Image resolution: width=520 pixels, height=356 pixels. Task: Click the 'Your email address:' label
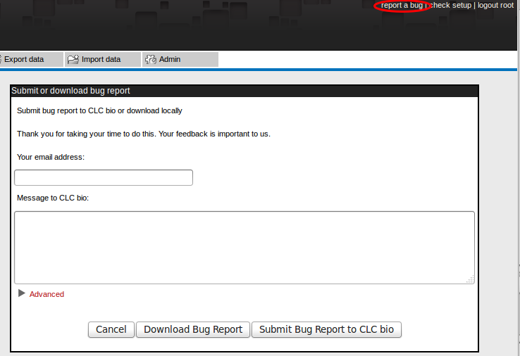(51, 157)
